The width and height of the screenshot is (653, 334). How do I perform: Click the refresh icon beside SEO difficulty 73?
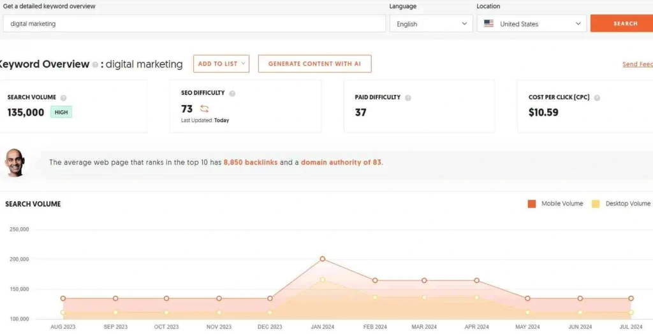(x=204, y=109)
